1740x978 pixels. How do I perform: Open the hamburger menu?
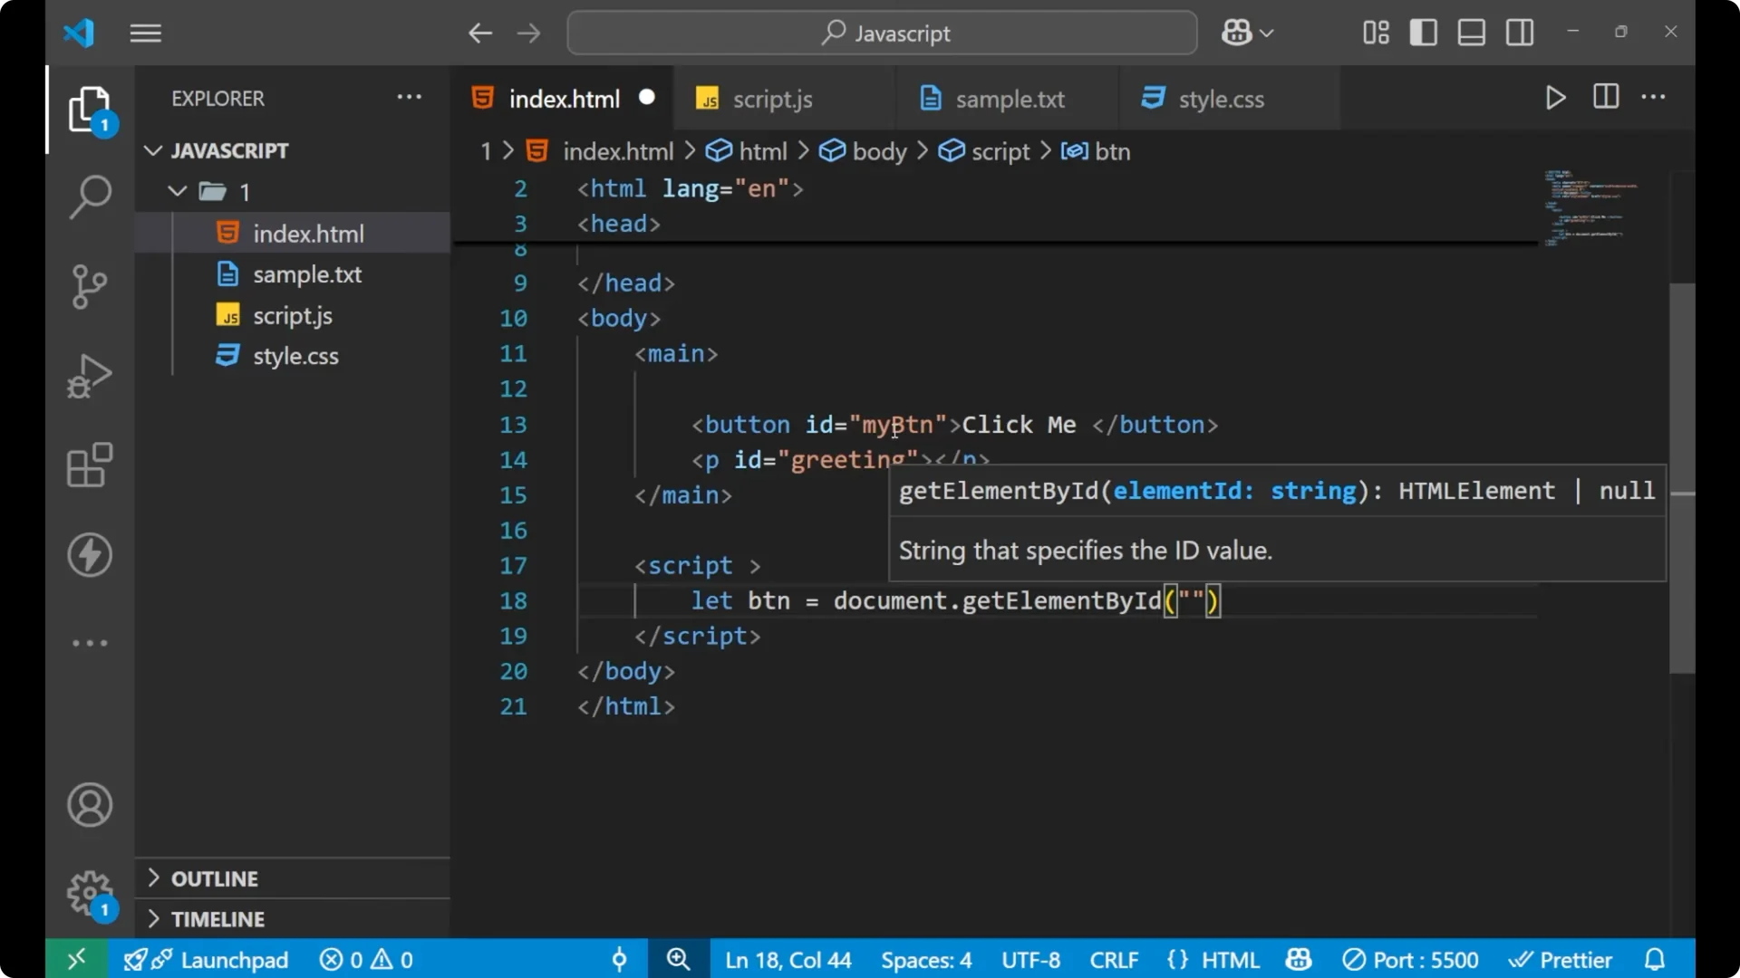[145, 33]
